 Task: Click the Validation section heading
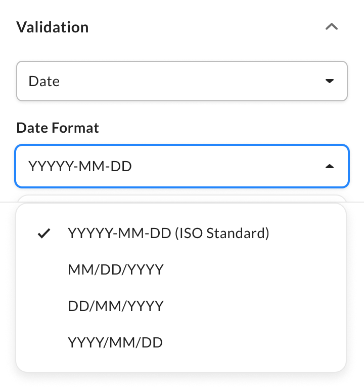(x=53, y=27)
